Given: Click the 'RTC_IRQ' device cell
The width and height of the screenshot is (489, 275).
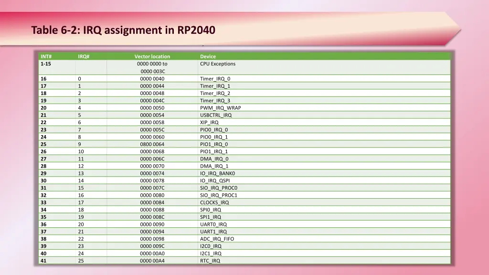Looking at the screenshot, I should pos(210,261).
